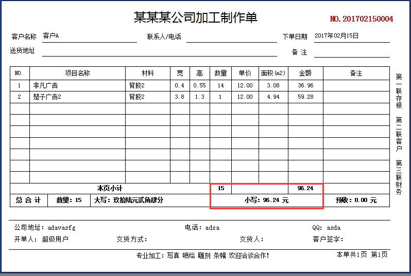Click the empty 送货地址 line
411x276 pixels.
tap(159, 51)
